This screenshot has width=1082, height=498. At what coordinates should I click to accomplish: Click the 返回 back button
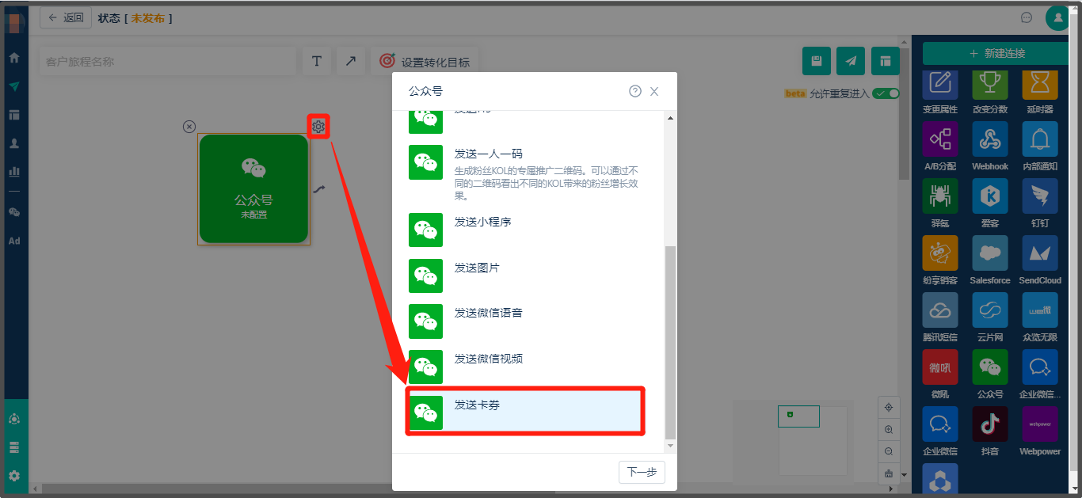[66, 17]
